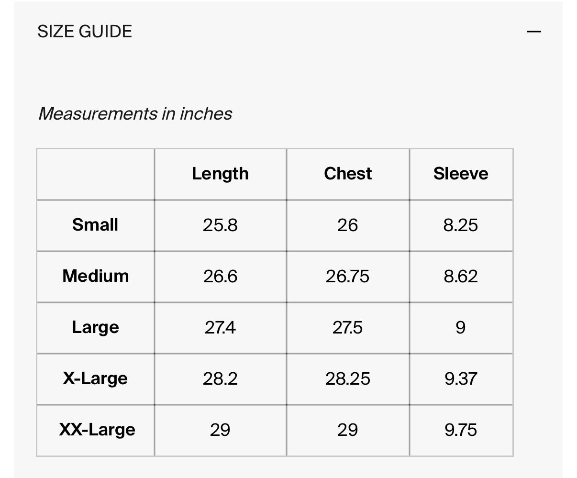
Task: Click the Small length value 25.8
Action: (x=220, y=225)
